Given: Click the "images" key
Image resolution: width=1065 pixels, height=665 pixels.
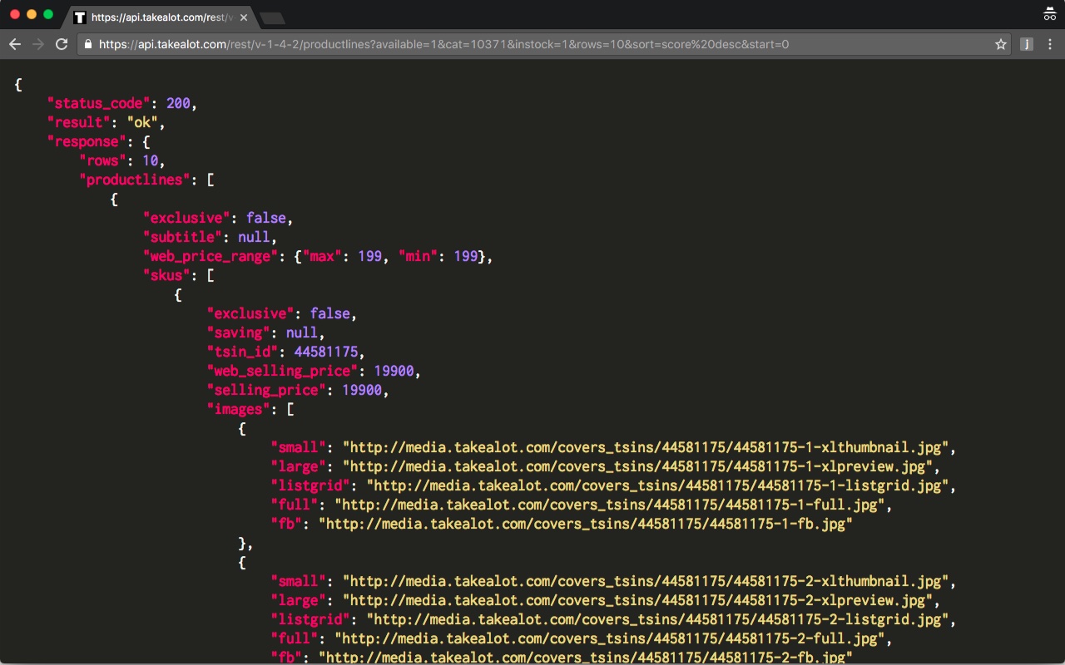Looking at the screenshot, I should (239, 409).
